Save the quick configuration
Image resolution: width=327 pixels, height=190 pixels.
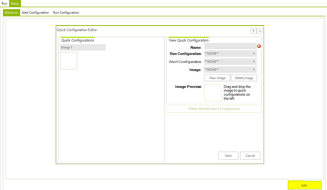coord(228,155)
